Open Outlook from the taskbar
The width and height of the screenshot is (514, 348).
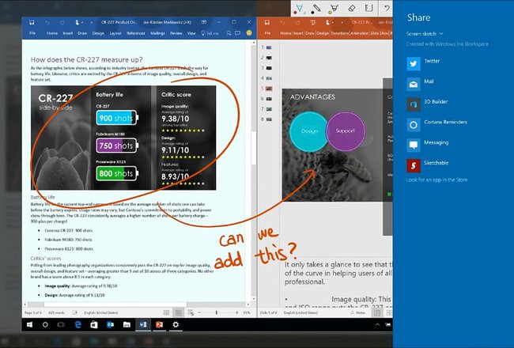(x=110, y=325)
